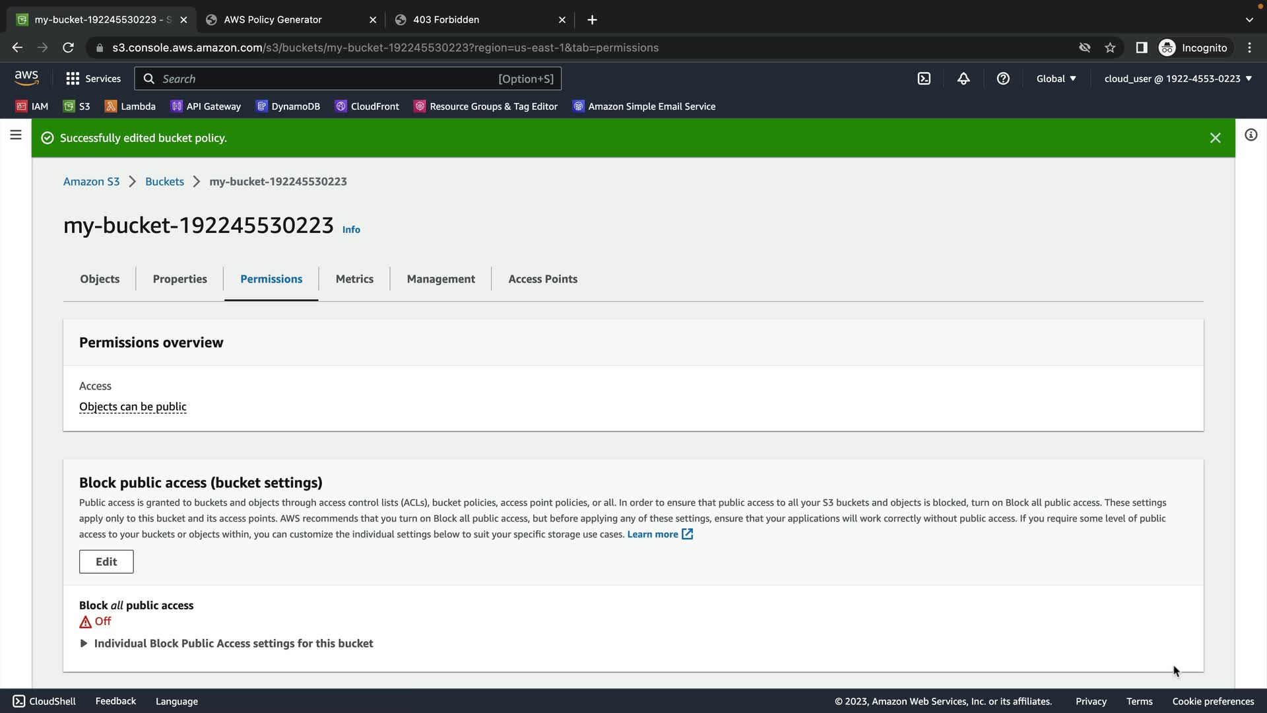Open the Global region dropdown

coord(1056,79)
